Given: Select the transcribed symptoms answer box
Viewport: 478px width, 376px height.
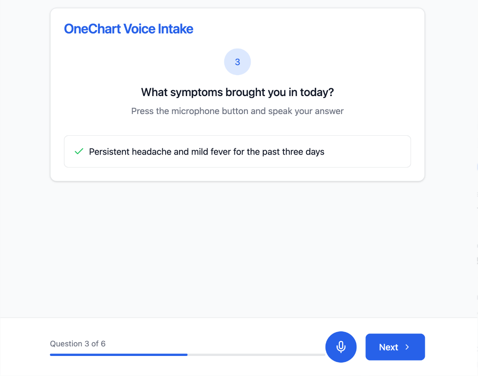Looking at the screenshot, I should click(x=237, y=151).
